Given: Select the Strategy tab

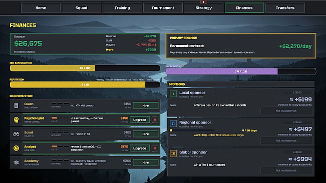Looking at the screenshot, I should pyautogui.click(x=203, y=8).
